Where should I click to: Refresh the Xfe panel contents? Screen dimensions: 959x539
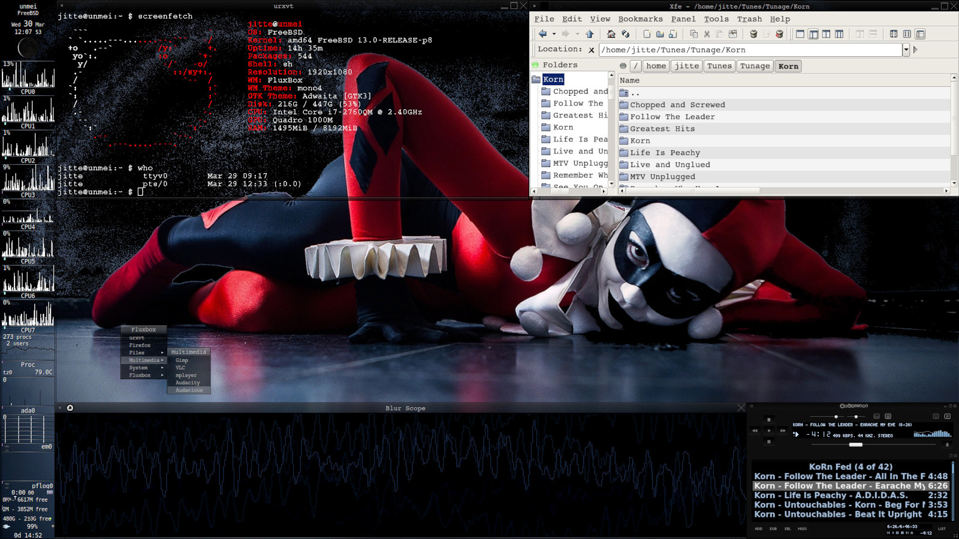point(625,34)
